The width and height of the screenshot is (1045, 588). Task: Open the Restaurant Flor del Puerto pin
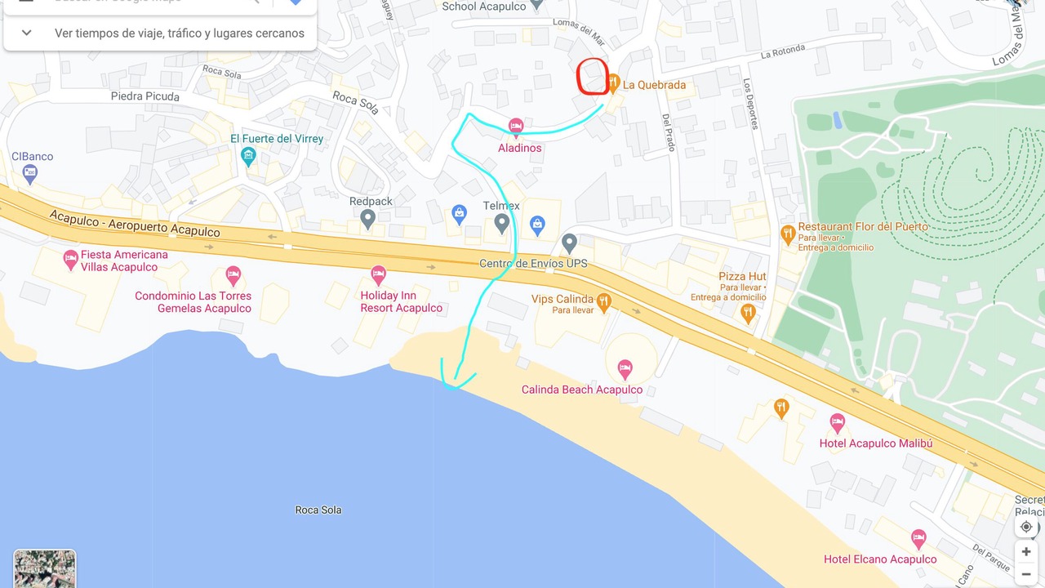point(788,235)
